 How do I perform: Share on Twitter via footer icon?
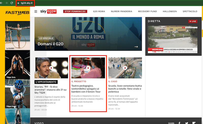(187, 123)
